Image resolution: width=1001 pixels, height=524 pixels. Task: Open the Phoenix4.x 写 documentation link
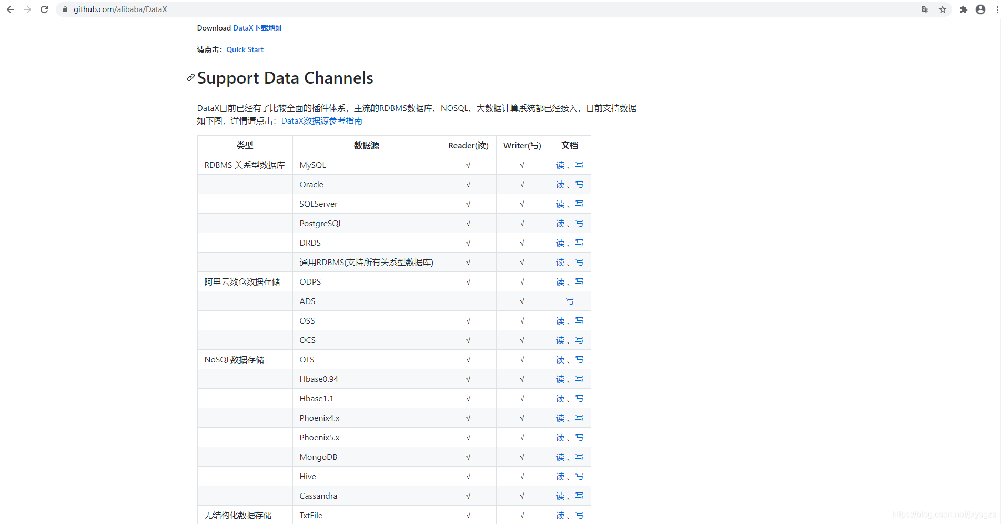pyautogui.click(x=579, y=418)
